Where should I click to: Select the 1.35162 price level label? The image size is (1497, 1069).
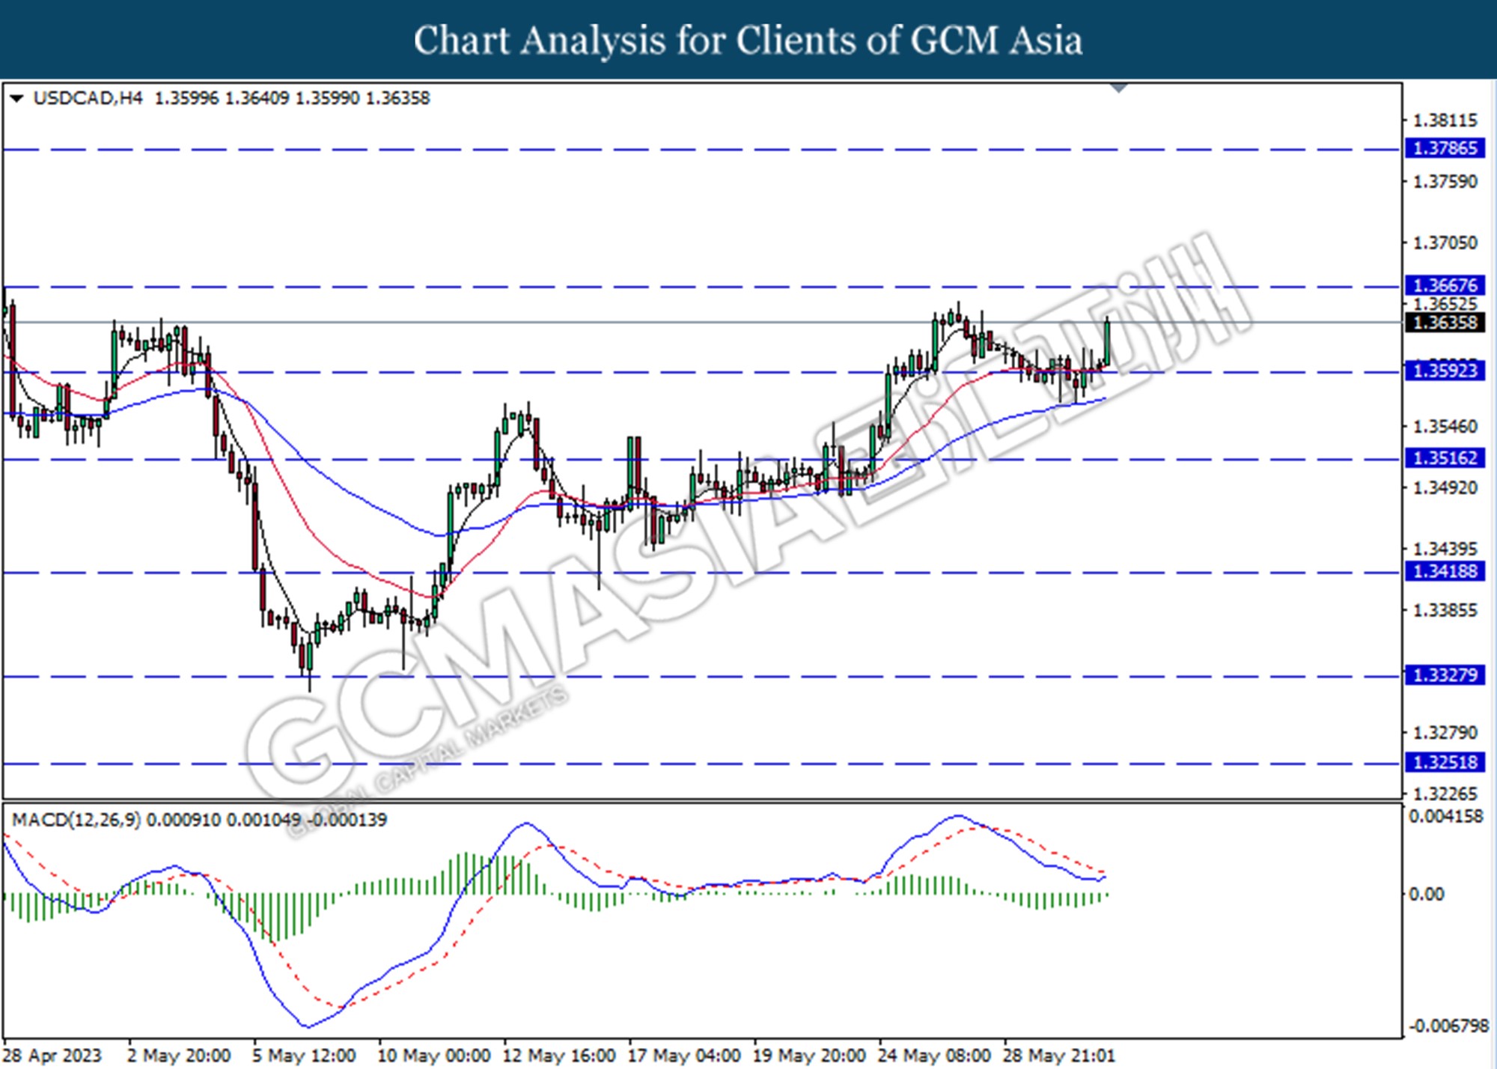pyautogui.click(x=1445, y=457)
